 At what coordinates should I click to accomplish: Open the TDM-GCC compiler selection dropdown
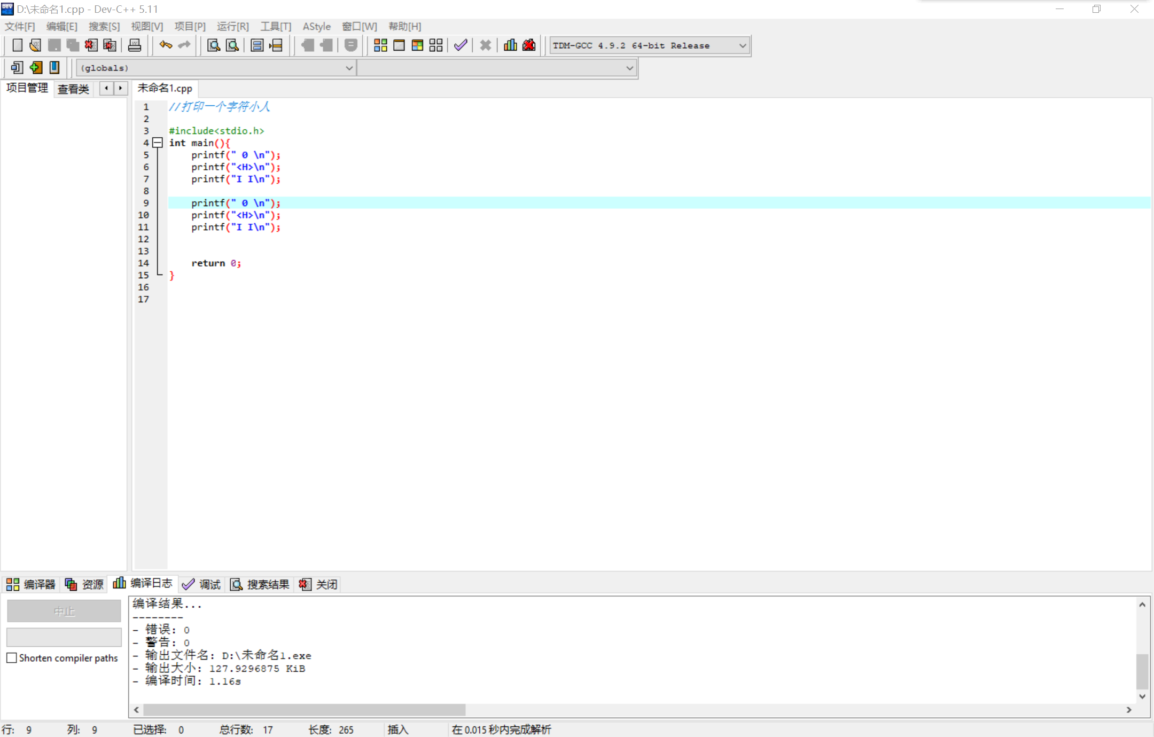[x=742, y=45]
